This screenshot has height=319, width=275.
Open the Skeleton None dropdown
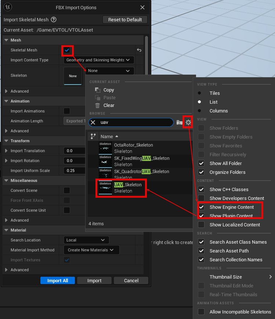click(109, 71)
